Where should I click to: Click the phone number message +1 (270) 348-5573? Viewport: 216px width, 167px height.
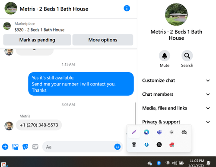pos(39,125)
